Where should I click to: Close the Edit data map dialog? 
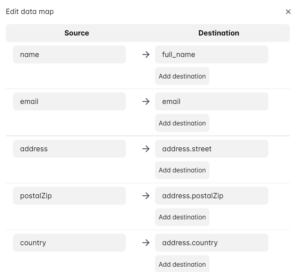point(288,12)
